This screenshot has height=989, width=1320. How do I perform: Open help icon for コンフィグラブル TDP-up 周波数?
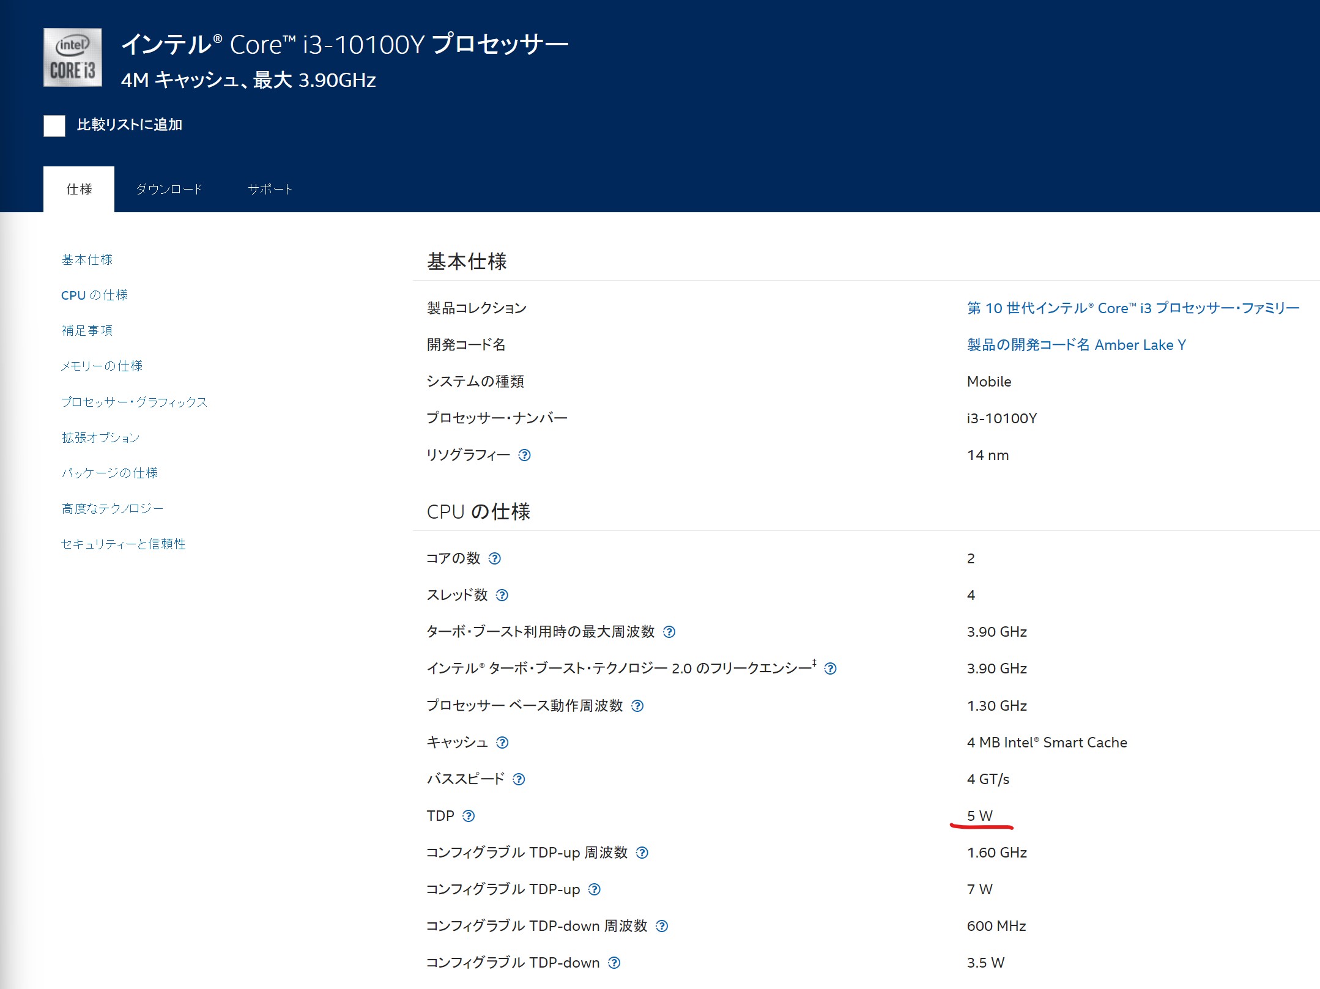[x=642, y=853]
